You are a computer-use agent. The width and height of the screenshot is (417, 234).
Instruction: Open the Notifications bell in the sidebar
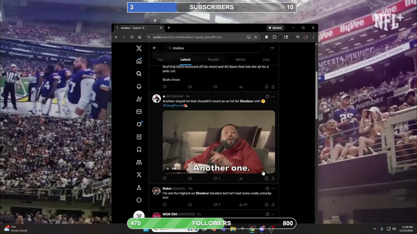coord(139,86)
